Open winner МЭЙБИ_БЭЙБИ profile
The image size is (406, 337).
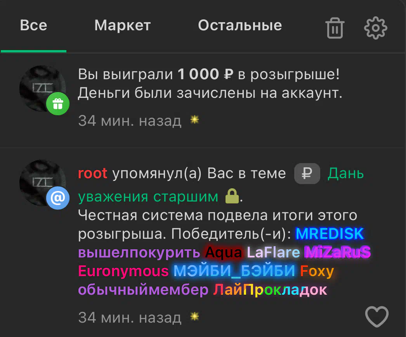coord(234,271)
